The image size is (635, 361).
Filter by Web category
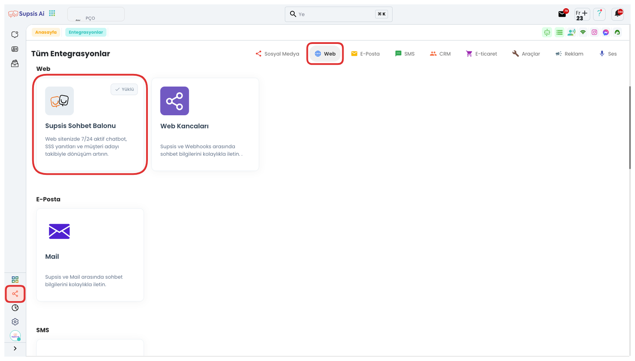point(325,54)
